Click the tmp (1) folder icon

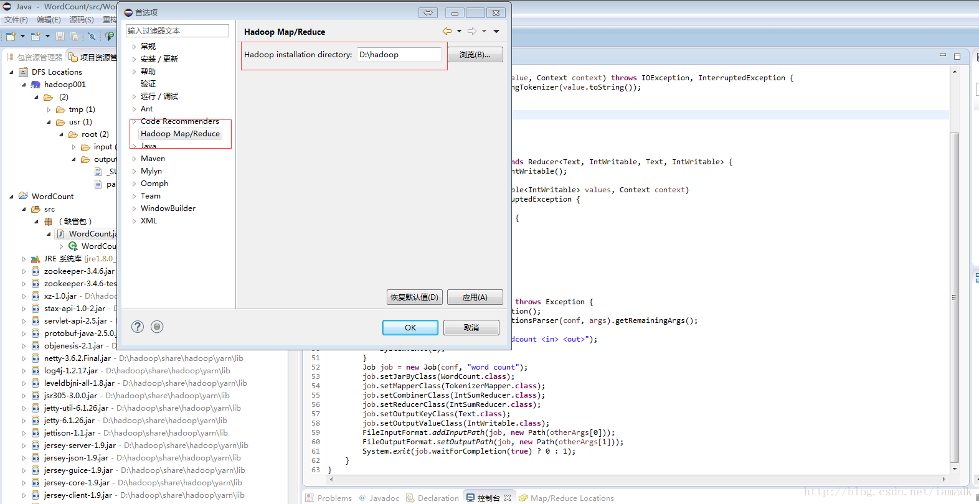(x=60, y=110)
